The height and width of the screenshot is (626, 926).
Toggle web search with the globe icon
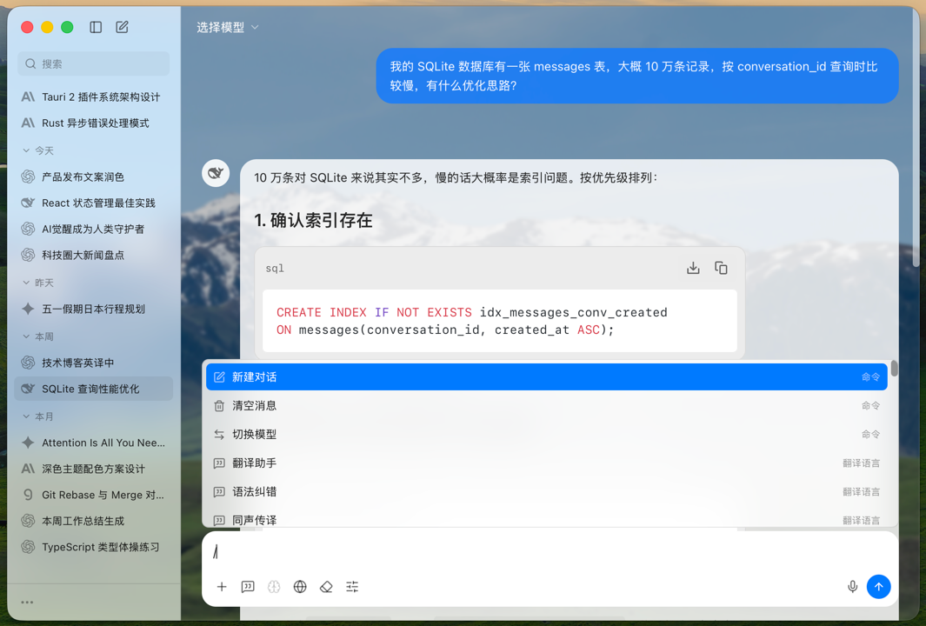coord(300,587)
